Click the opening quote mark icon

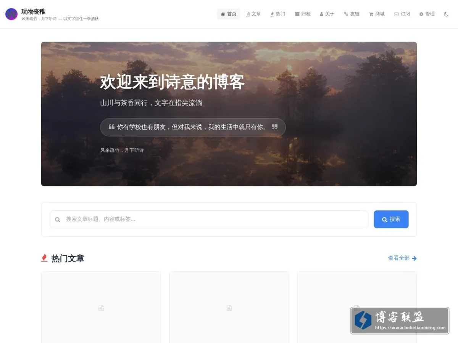(111, 127)
